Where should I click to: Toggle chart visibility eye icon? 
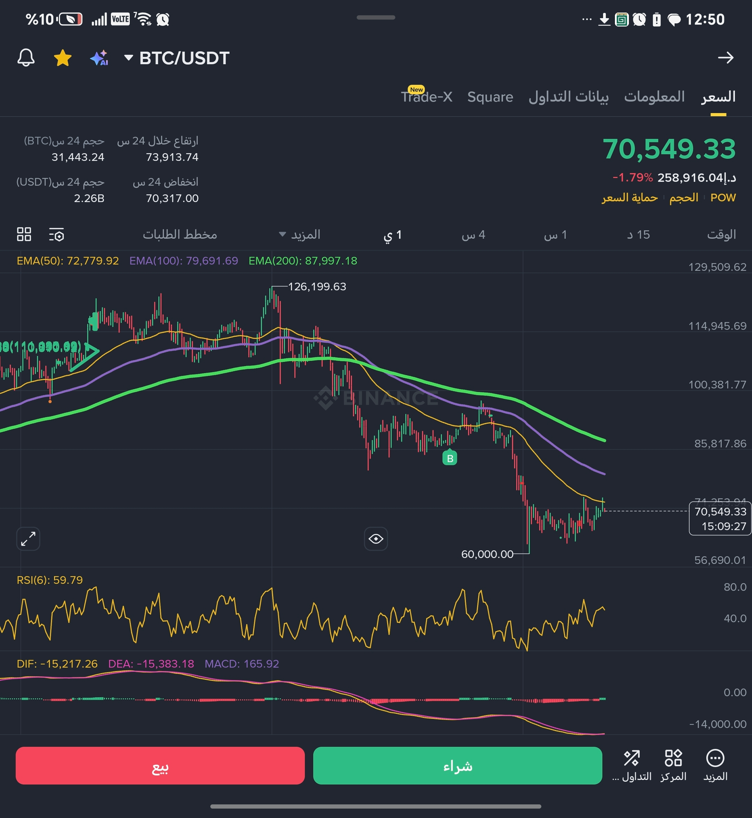376,539
